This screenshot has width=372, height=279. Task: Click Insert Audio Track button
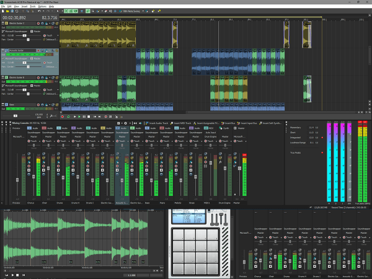click(x=157, y=123)
